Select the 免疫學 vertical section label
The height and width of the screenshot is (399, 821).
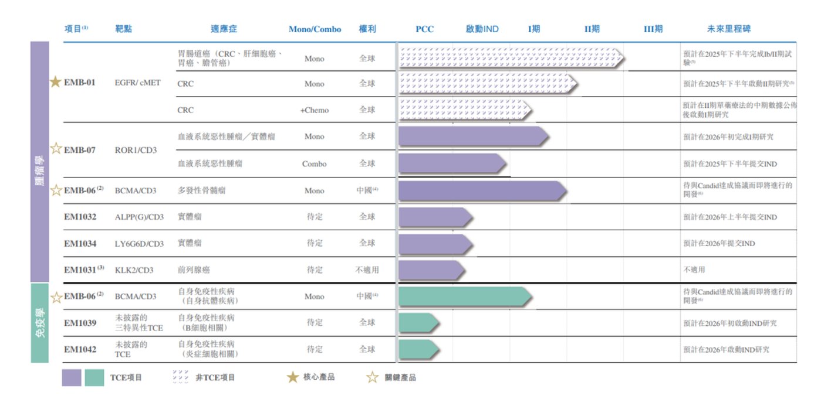(x=39, y=323)
